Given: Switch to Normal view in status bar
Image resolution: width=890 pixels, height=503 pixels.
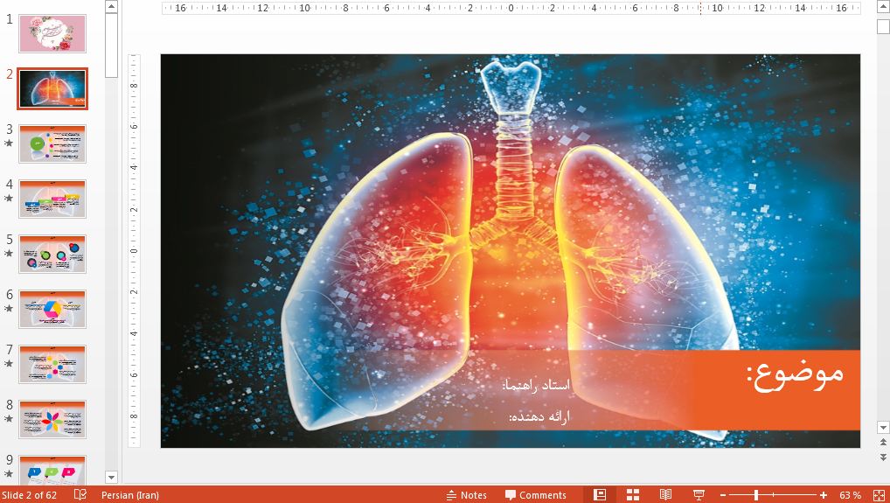Looking at the screenshot, I should (599, 495).
